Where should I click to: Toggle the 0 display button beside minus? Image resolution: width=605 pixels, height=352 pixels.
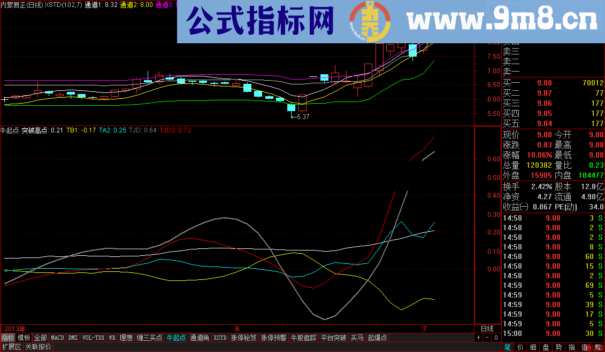click(x=495, y=338)
